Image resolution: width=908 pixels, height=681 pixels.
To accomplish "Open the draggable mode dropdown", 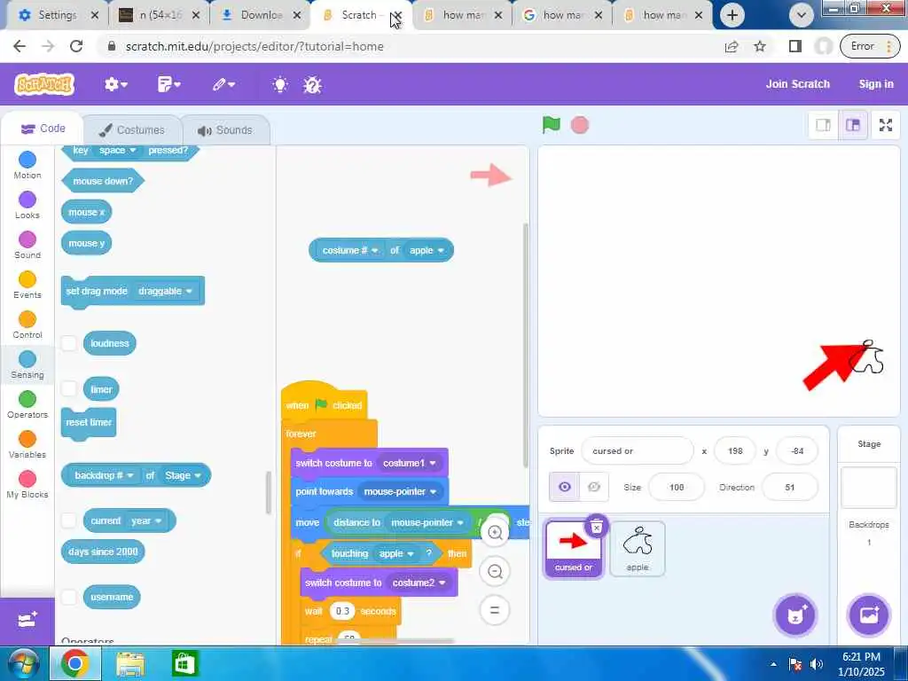I will tap(165, 291).
